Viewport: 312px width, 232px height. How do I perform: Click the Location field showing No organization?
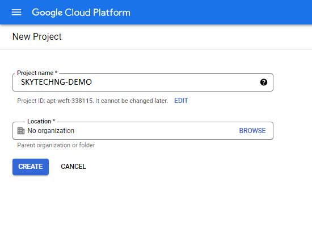click(x=143, y=131)
